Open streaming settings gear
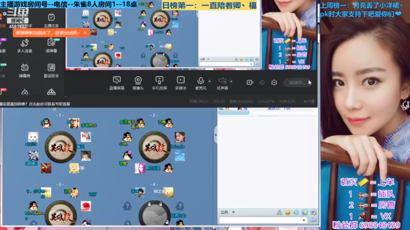The height and width of the screenshot is (230, 410). coord(274,82)
